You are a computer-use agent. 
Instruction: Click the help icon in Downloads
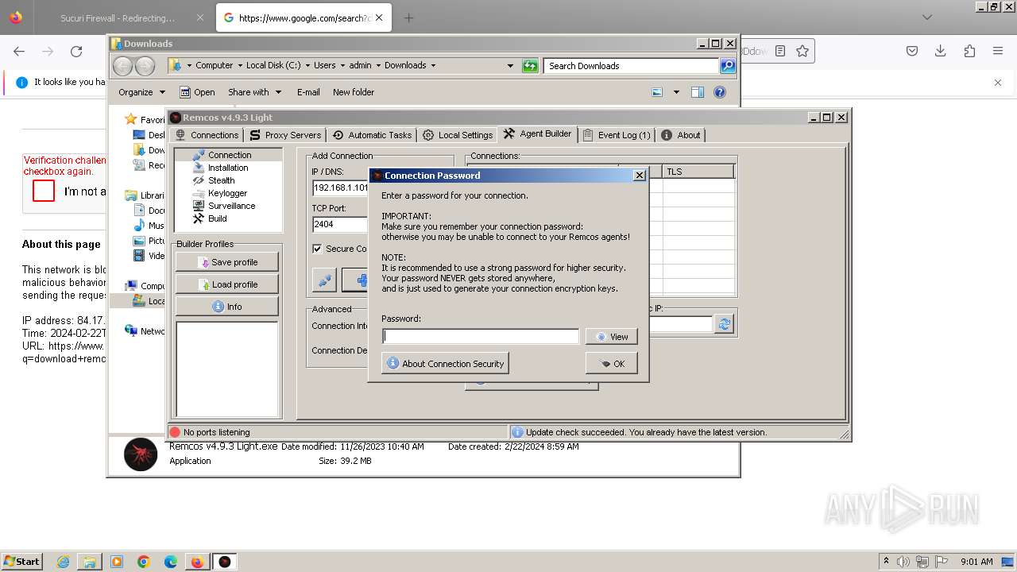(720, 92)
